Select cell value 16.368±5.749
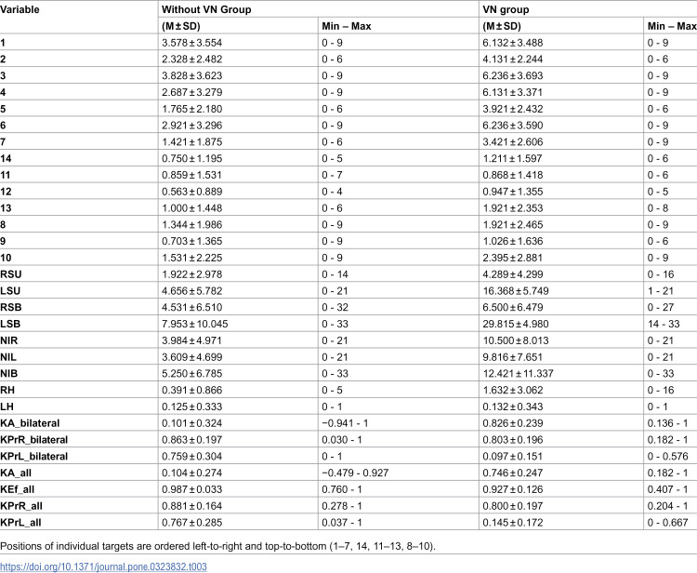Viewport: 697px width, 573px height. coord(516,291)
